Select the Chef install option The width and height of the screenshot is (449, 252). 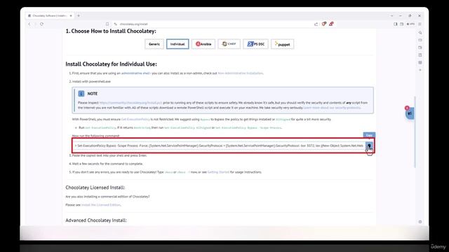pyautogui.click(x=229, y=44)
